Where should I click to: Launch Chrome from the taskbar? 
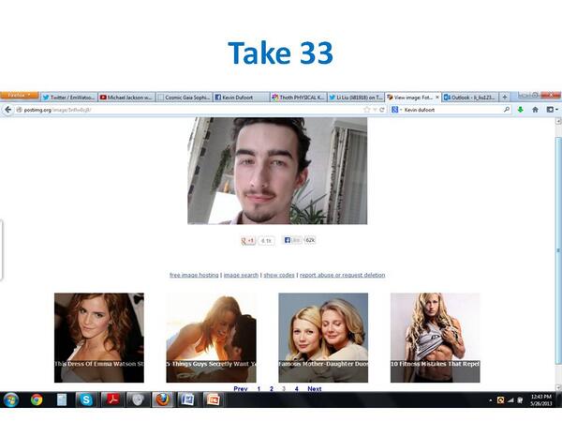tap(37, 399)
